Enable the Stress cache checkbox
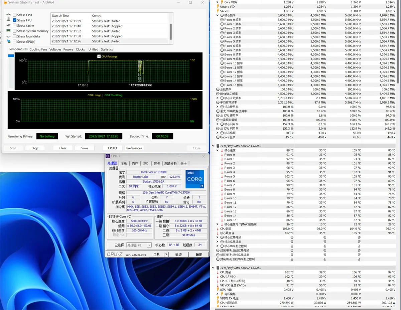The height and width of the screenshot is (310, 401). tap(15, 25)
